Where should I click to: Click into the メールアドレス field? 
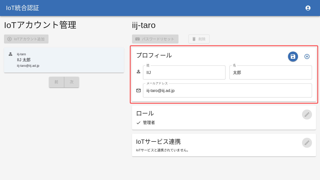(227, 90)
